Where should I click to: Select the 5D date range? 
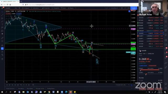10,85
